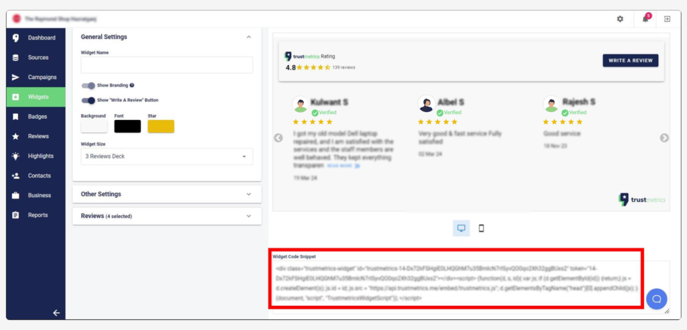Switch to desktop preview
The width and height of the screenshot is (687, 330).
(461, 228)
